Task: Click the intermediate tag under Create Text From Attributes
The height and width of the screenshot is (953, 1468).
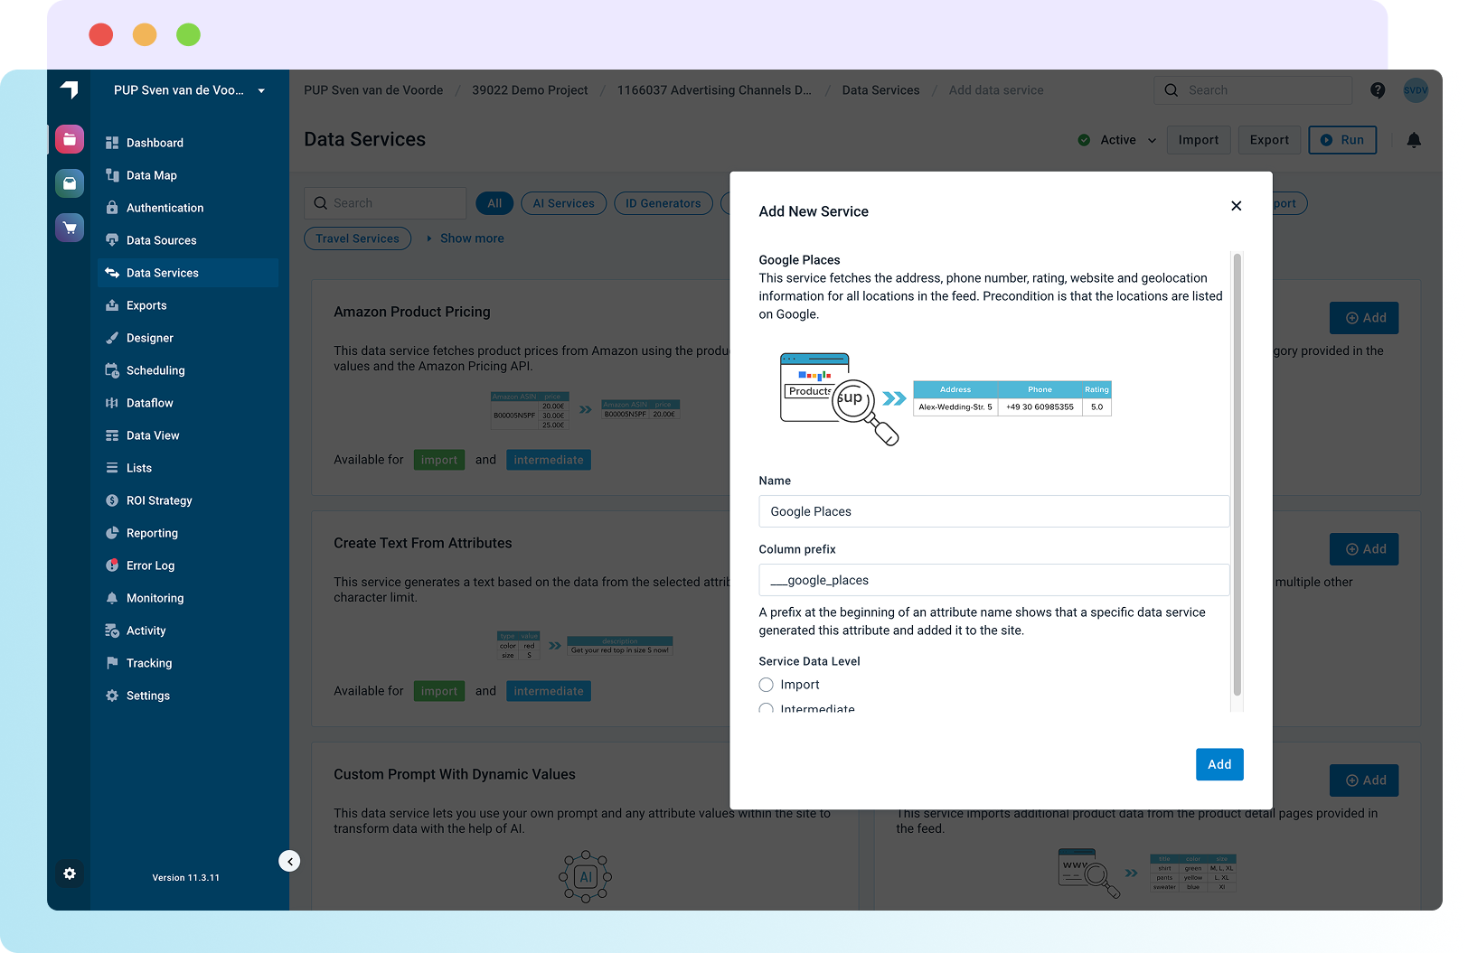Action: tap(549, 691)
